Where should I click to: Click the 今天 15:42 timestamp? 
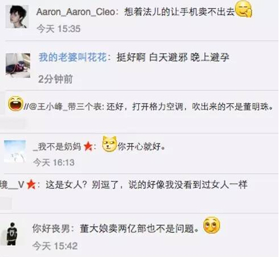point(55,246)
